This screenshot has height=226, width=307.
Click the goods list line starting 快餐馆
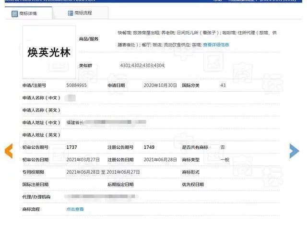197,33
